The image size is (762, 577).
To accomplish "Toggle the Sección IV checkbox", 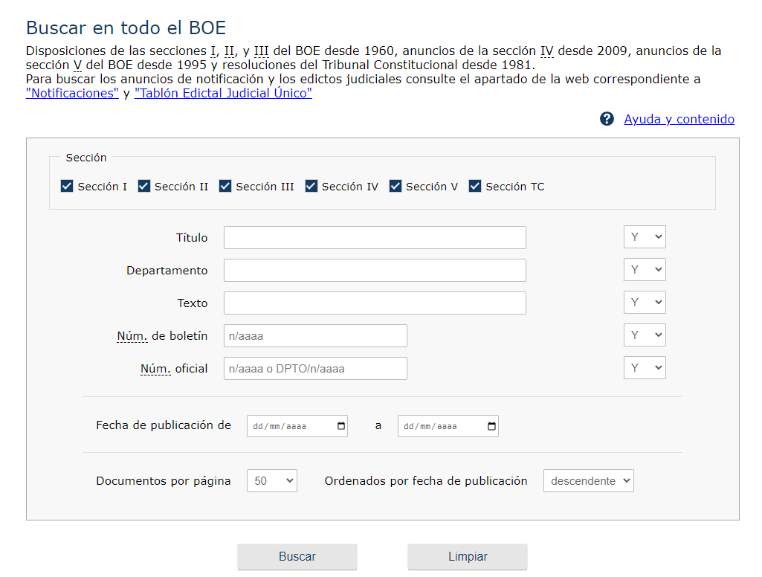I will [311, 186].
